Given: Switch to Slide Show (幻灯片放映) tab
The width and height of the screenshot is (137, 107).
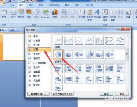Looking at the screenshot, I should coord(54,5).
